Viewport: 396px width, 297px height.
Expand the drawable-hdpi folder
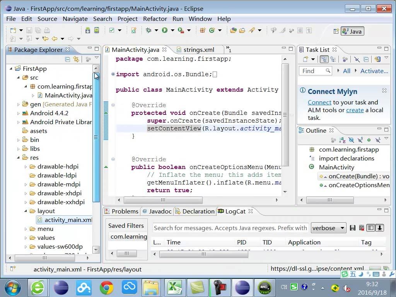26,167
